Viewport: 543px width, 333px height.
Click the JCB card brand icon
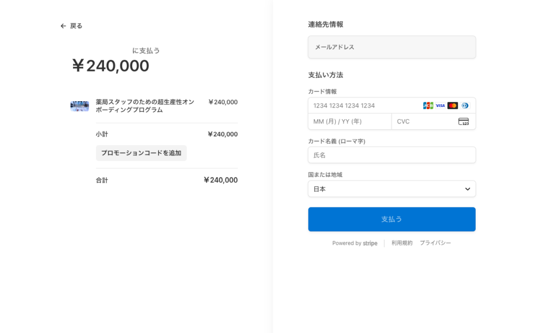click(x=428, y=105)
